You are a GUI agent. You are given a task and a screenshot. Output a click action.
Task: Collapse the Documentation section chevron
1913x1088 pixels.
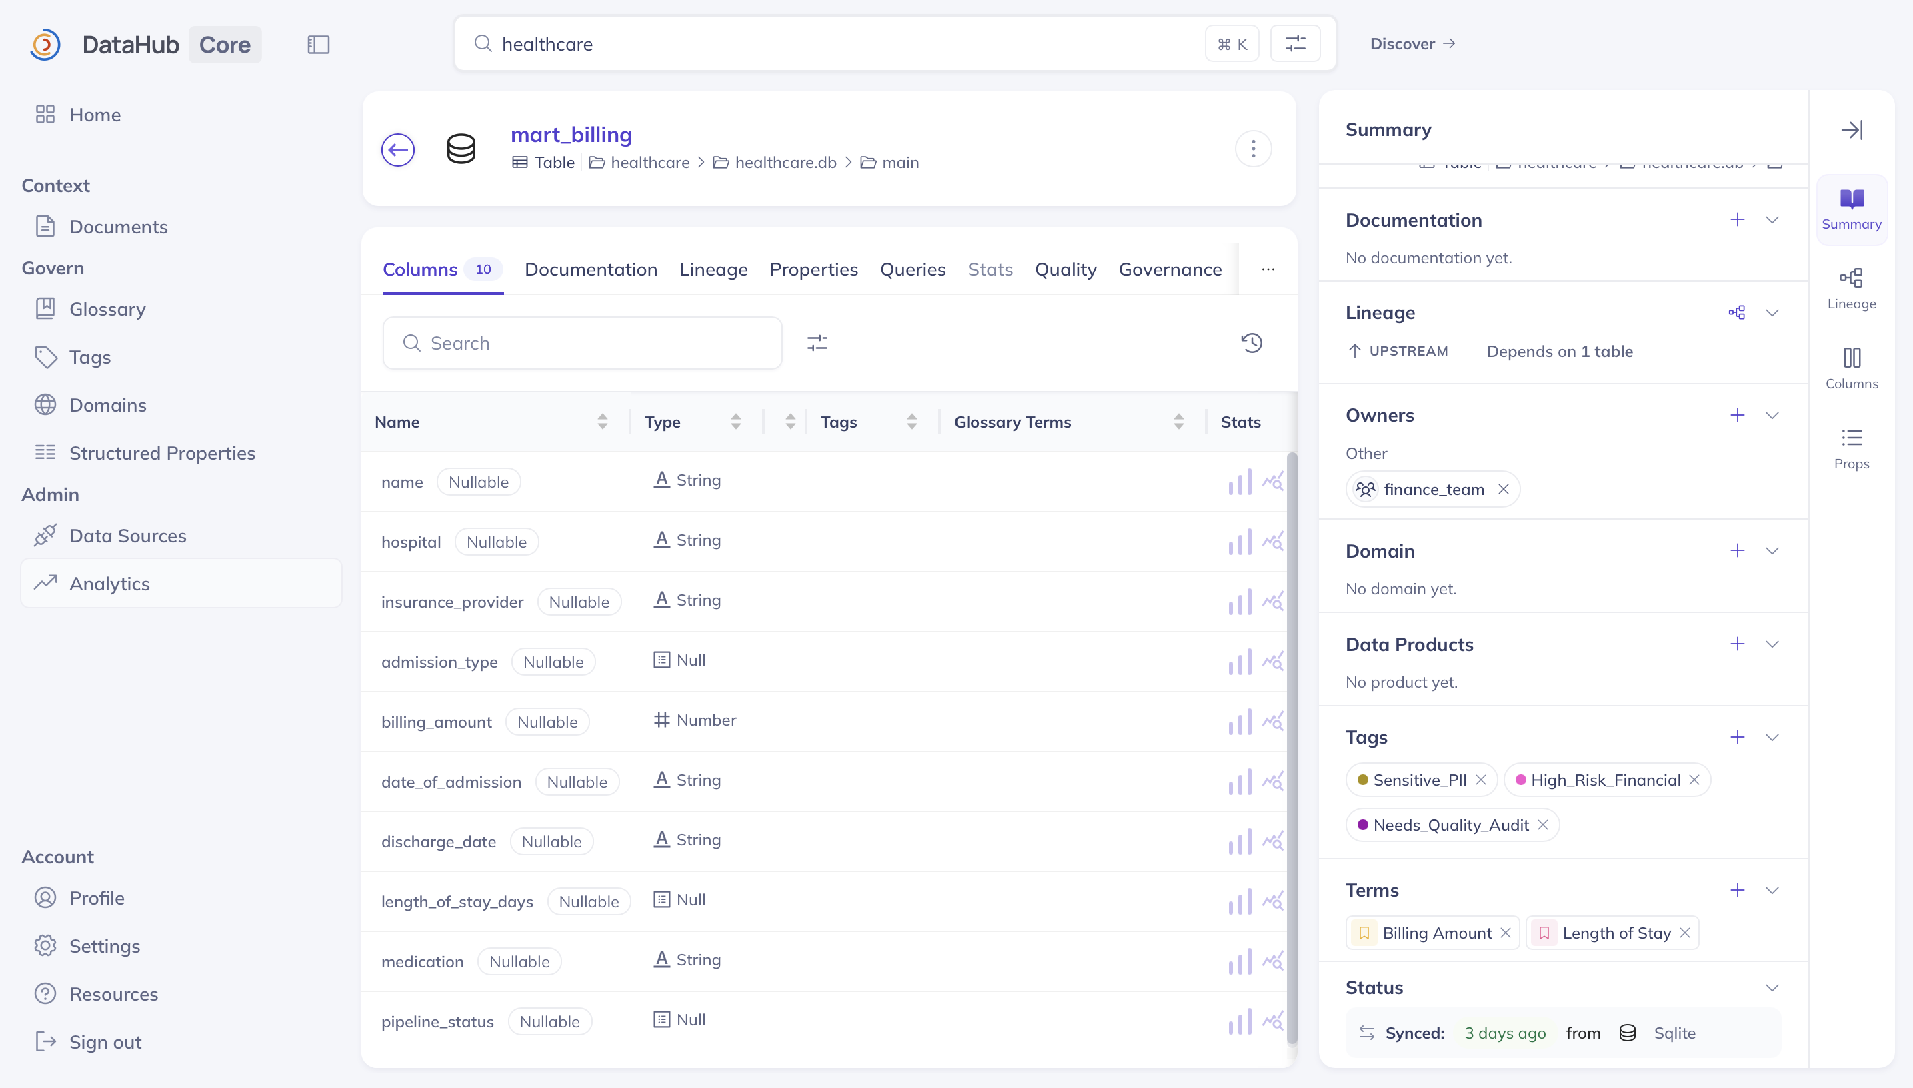[x=1772, y=220]
